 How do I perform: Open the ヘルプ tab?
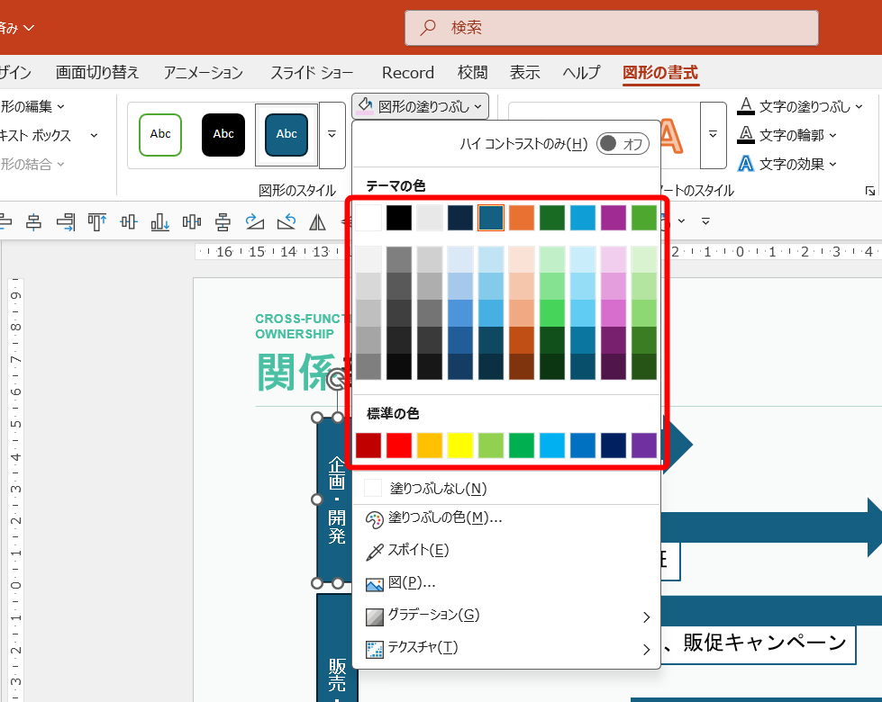pos(582,73)
